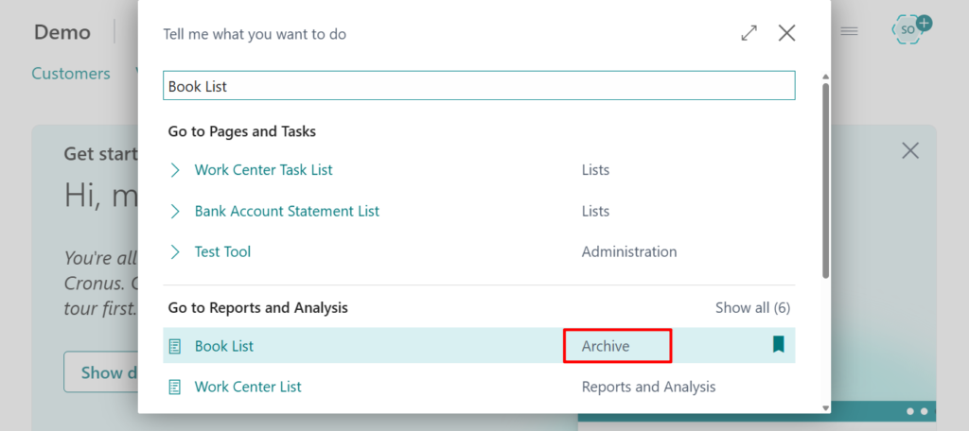Expand the Work Center Task List chevron
This screenshot has width=969, height=431.
175,170
